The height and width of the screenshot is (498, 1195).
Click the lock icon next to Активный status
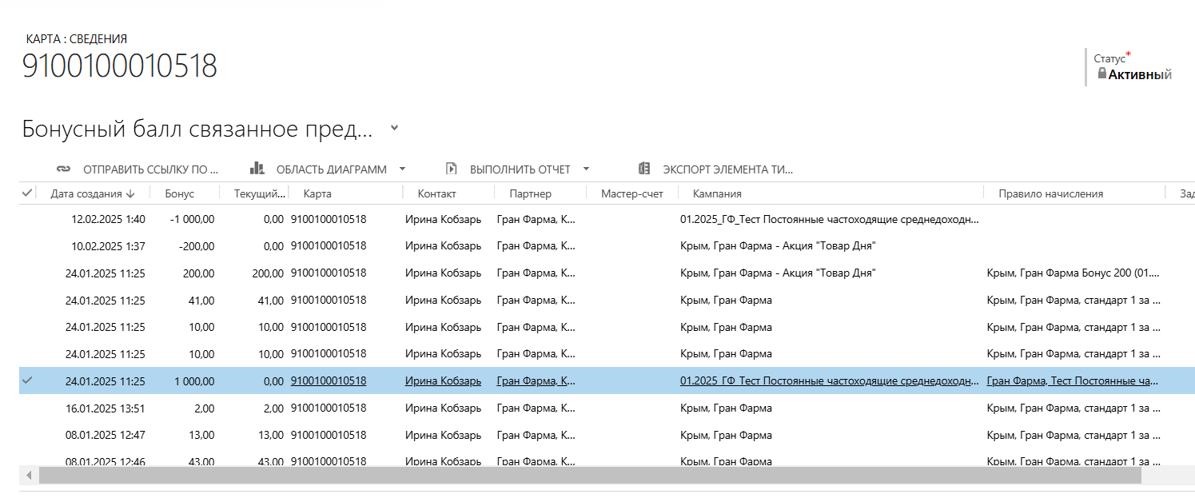point(1102,74)
